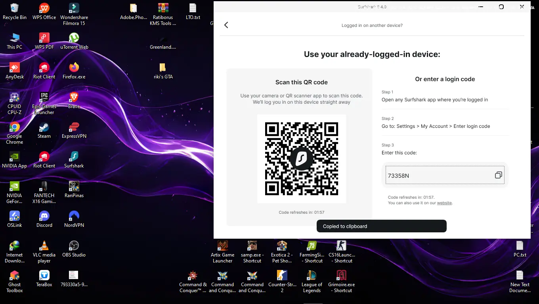The width and height of the screenshot is (539, 304).
Task: Open PC.txt file on the desktop
Action: (520, 249)
